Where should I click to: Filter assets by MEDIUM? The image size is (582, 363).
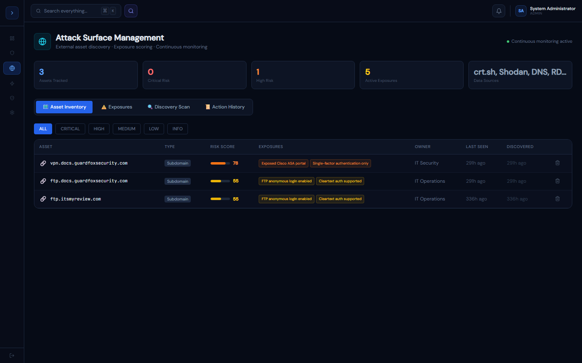127,129
